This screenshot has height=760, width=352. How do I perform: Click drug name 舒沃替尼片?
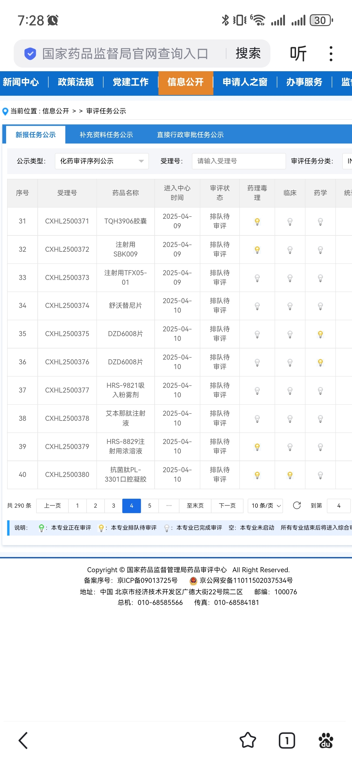click(125, 306)
